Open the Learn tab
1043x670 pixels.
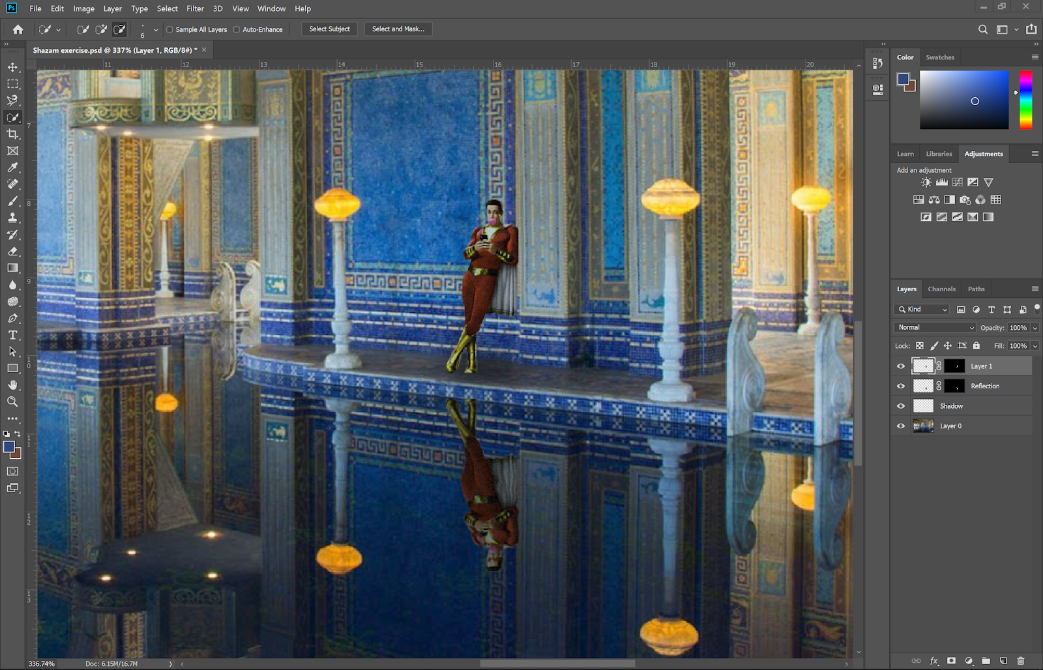905,154
